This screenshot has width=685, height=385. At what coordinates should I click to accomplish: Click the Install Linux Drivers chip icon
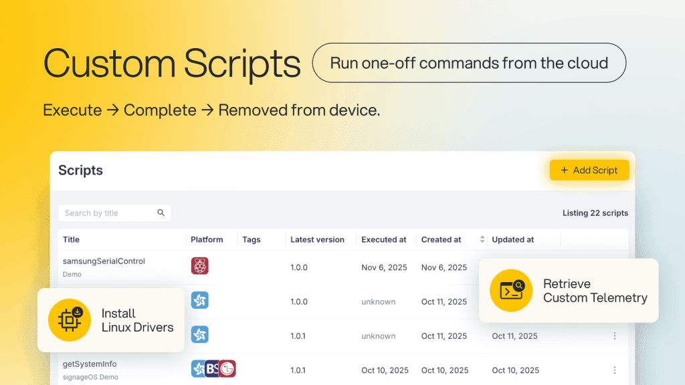click(x=70, y=320)
